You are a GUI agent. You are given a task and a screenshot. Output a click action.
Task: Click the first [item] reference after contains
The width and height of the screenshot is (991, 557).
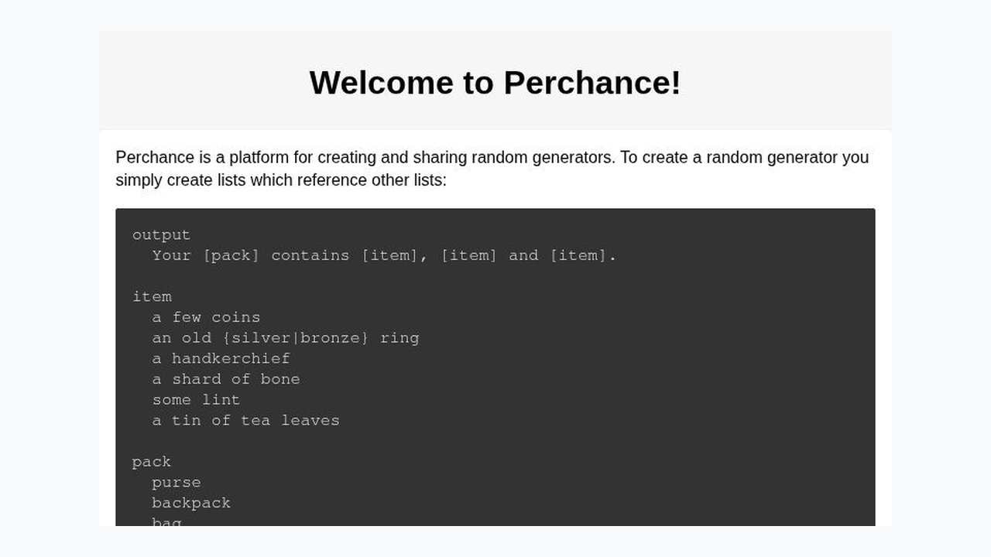[390, 255]
